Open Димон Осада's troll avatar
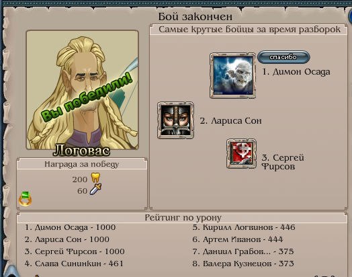Viewport: 352px width, 277px height. tap(233, 76)
